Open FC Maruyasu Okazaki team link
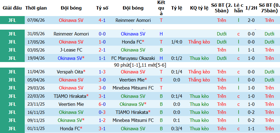This screenshot has width=280, height=133. (133, 58)
